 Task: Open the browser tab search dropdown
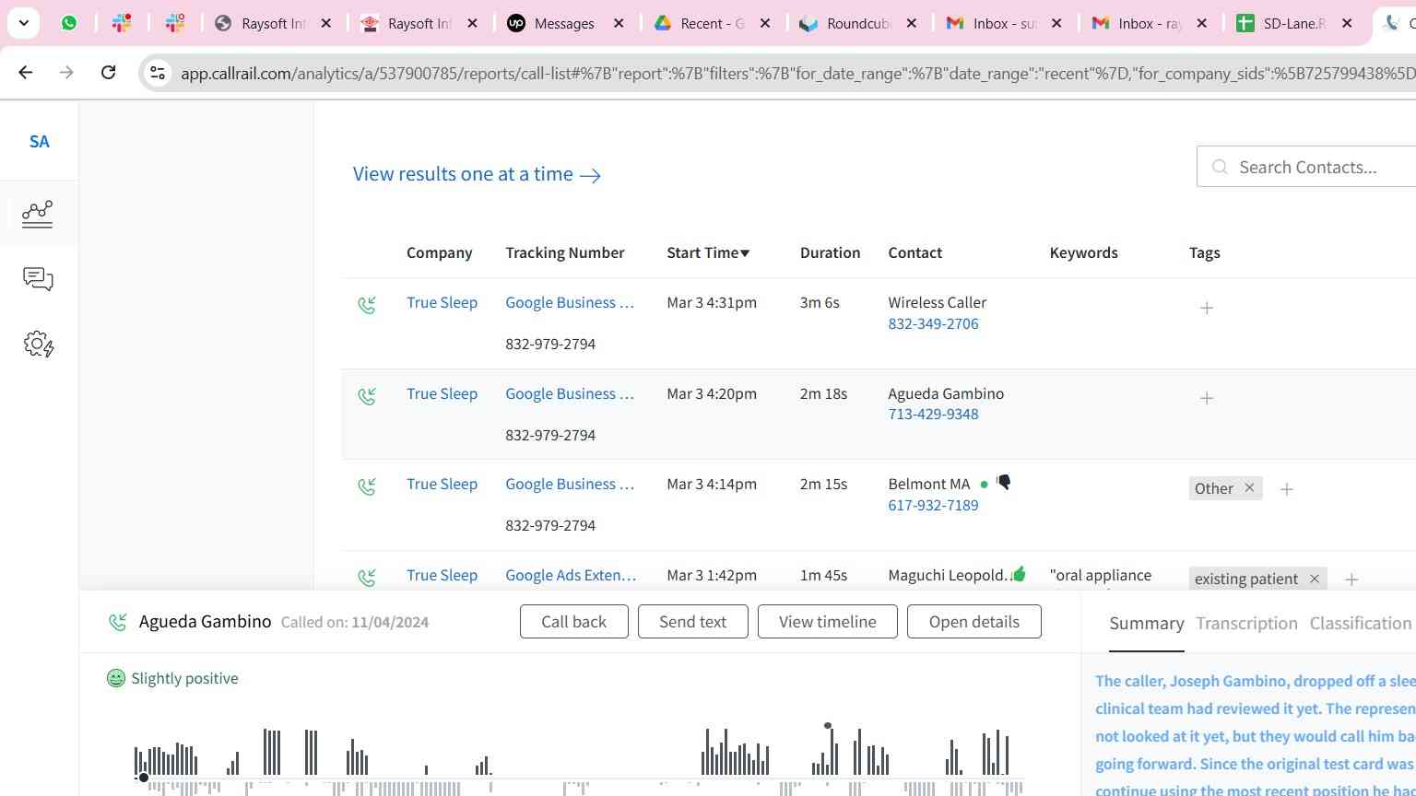point(23,23)
